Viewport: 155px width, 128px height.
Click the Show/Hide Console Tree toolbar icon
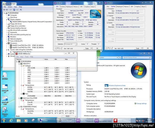[11, 10]
